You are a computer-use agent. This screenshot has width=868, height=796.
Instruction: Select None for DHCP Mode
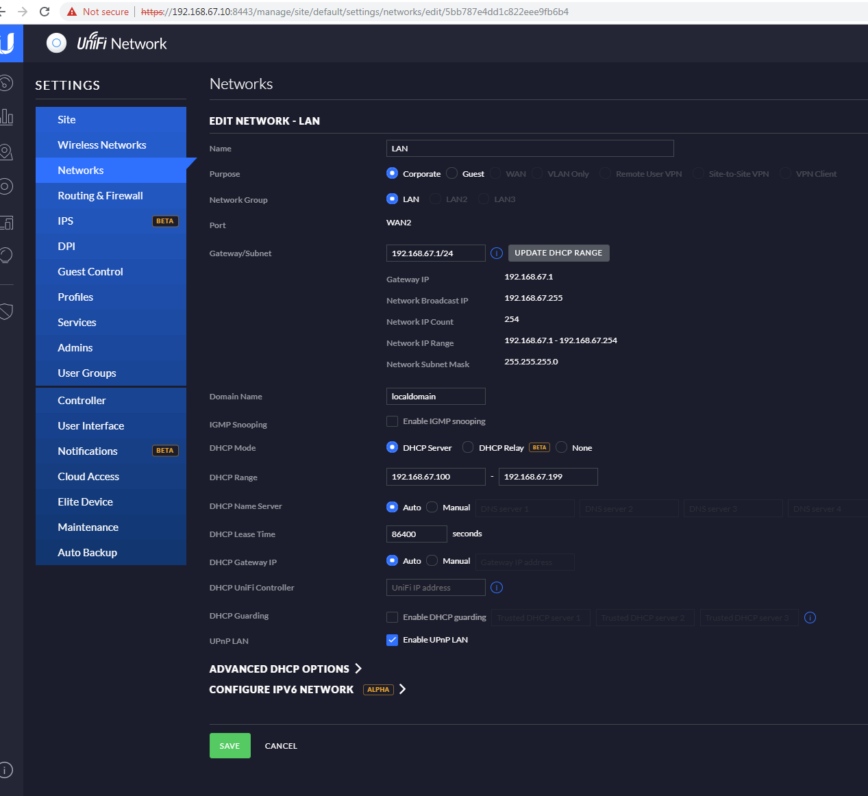pos(562,447)
